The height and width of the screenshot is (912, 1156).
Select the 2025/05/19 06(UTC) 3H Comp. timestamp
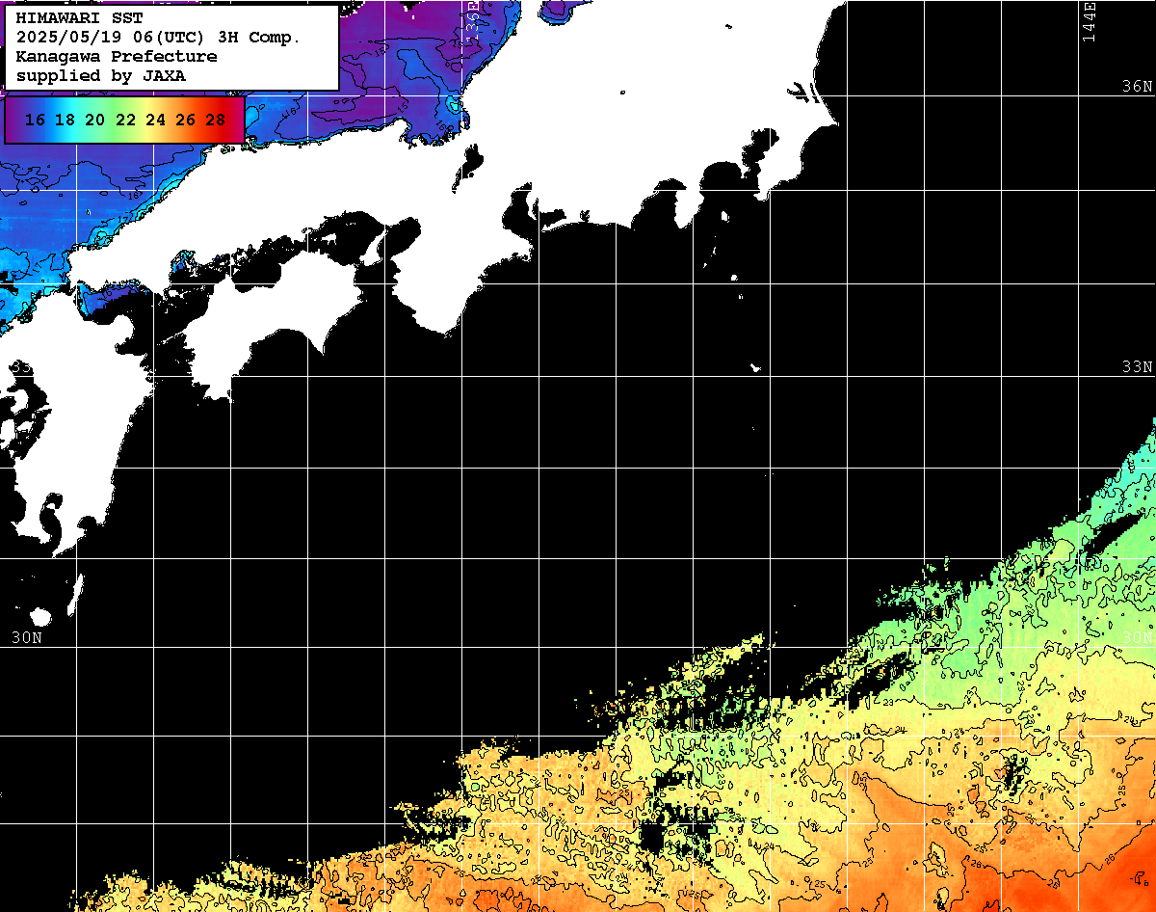pyautogui.click(x=159, y=37)
